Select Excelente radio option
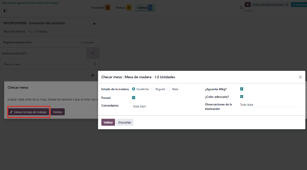The image size is (307, 170). [134, 89]
